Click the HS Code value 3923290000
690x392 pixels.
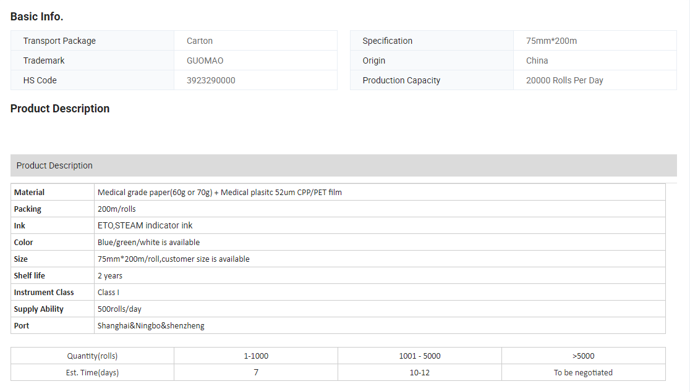click(211, 80)
